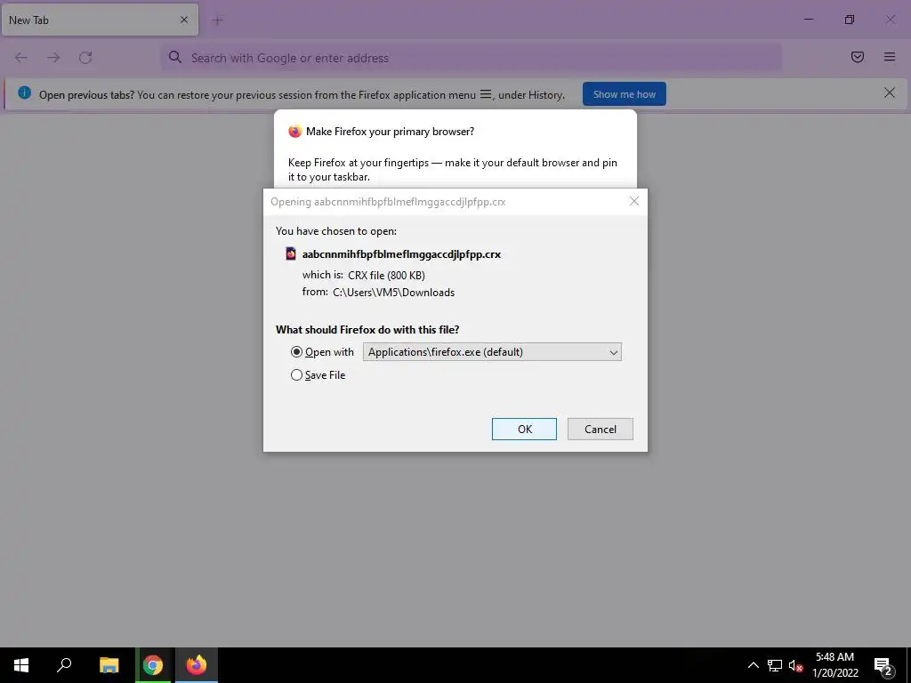Close the New Tab tab

(184, 20)
